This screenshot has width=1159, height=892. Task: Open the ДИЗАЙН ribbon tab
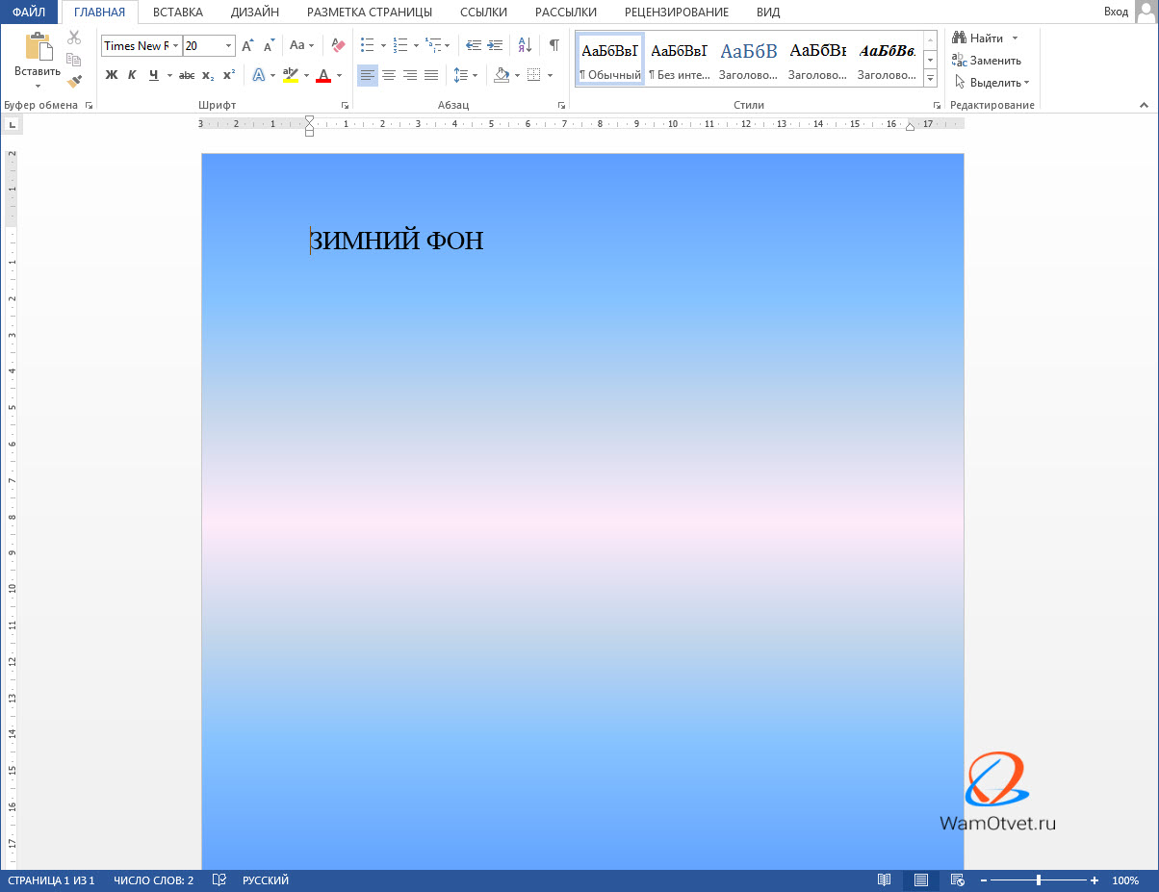pyautogui.click(x=254, y=13)
